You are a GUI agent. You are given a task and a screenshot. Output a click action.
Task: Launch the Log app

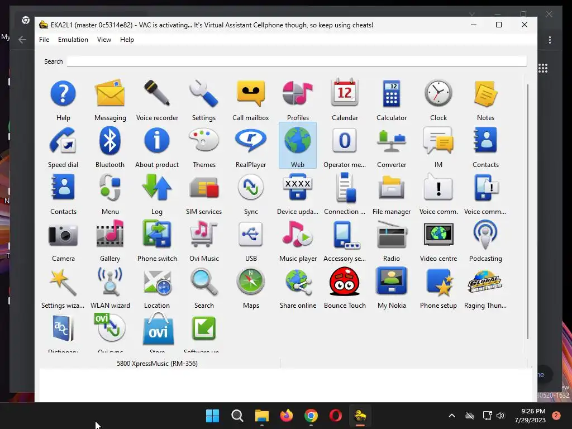point(157,187)
